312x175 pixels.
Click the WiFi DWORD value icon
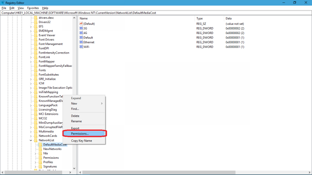[81, 47]
